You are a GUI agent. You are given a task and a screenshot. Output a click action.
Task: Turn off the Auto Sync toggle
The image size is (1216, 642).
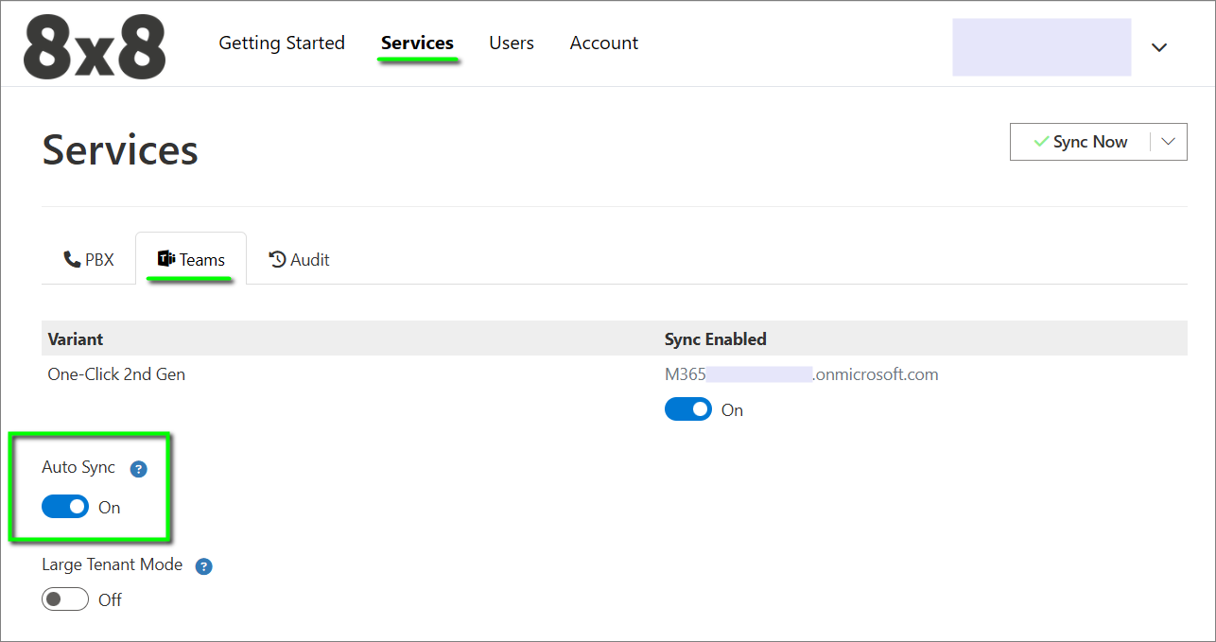(65, 507)
